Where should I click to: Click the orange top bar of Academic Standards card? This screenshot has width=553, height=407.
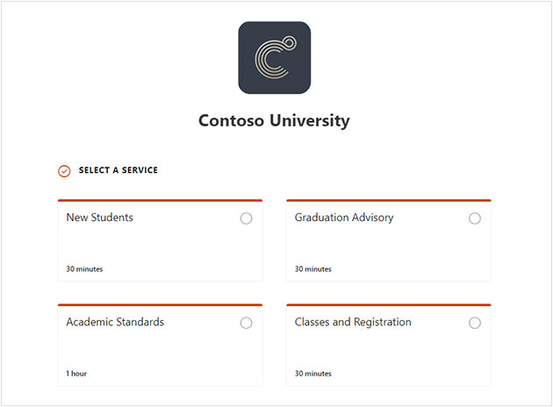(160, 304)
